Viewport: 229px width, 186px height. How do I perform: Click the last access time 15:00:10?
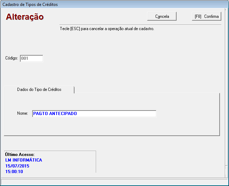[15, 172]
